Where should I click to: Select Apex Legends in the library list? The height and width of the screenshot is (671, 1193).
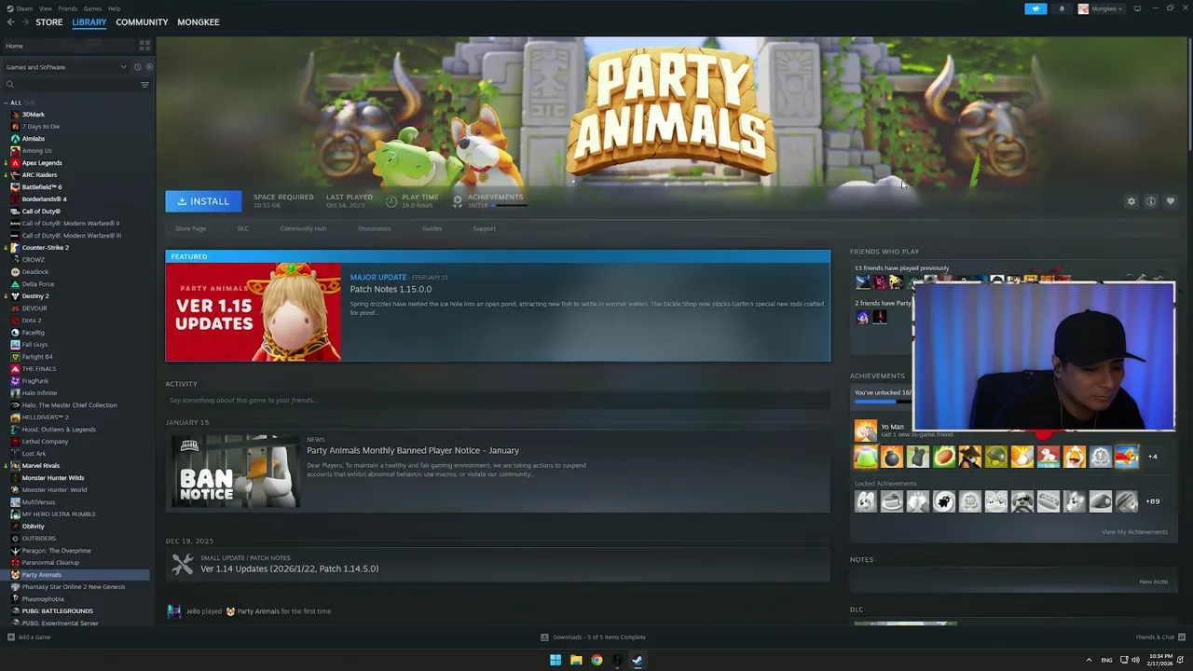coord(41,163)
